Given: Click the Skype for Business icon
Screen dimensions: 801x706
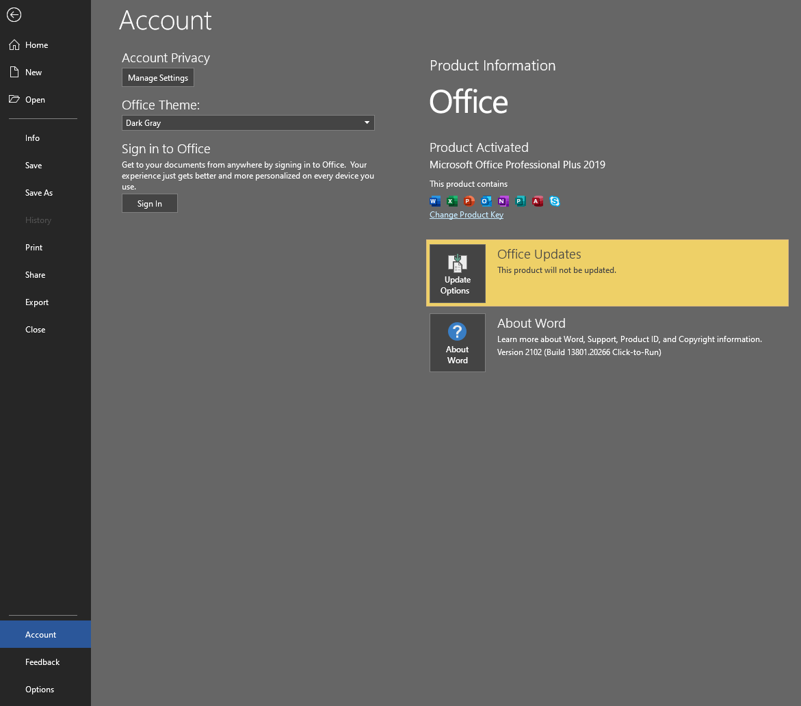Looking at the screenshot, I should pos(555,201).
